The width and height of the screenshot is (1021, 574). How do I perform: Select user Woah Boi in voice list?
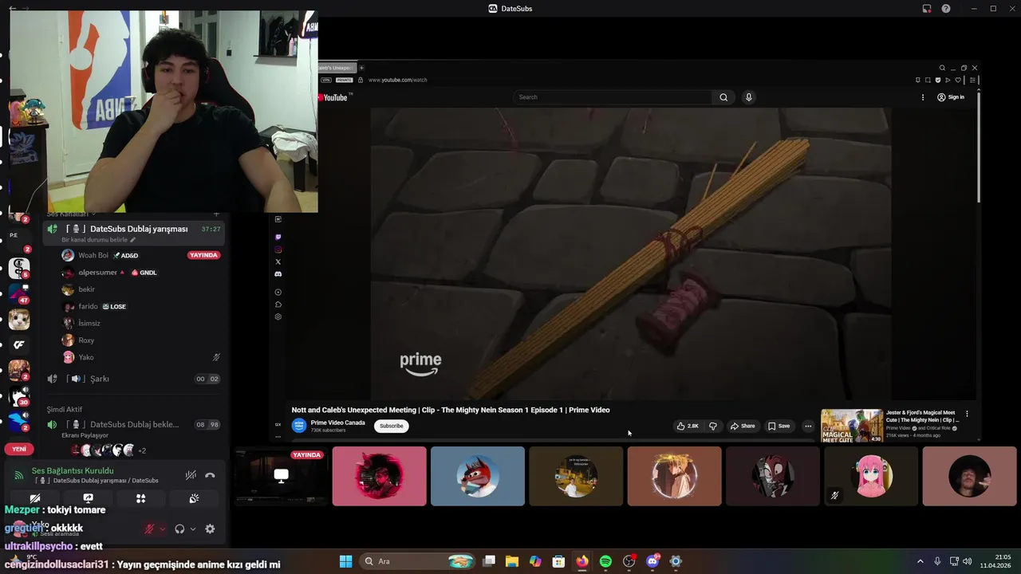click(93, 255)
